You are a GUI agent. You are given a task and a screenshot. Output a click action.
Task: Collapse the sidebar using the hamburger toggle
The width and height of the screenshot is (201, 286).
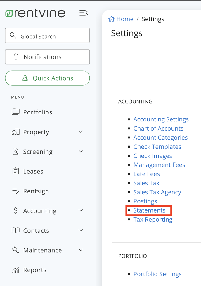pos(84,13)
